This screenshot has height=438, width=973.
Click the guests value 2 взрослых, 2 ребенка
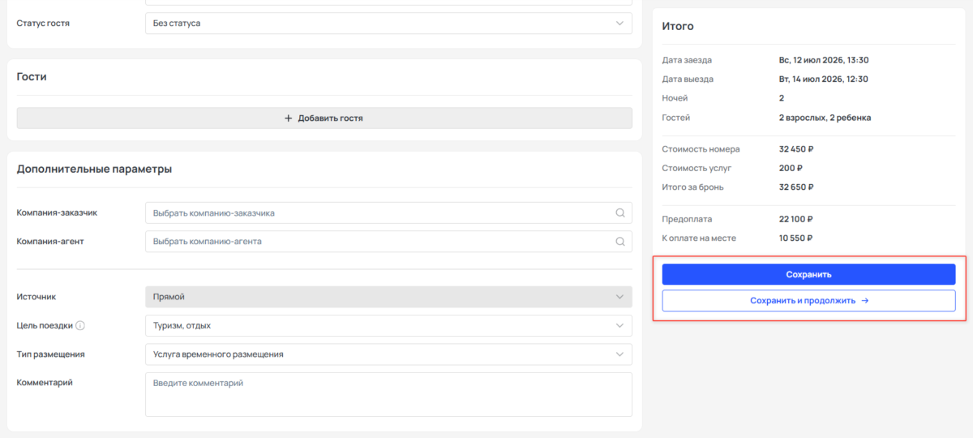tap(825, 118)
